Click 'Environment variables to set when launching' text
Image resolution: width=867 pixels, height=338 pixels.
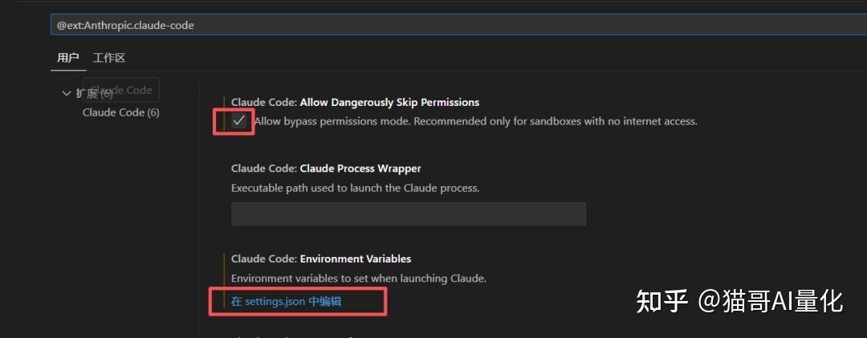(x=359, y=278)
